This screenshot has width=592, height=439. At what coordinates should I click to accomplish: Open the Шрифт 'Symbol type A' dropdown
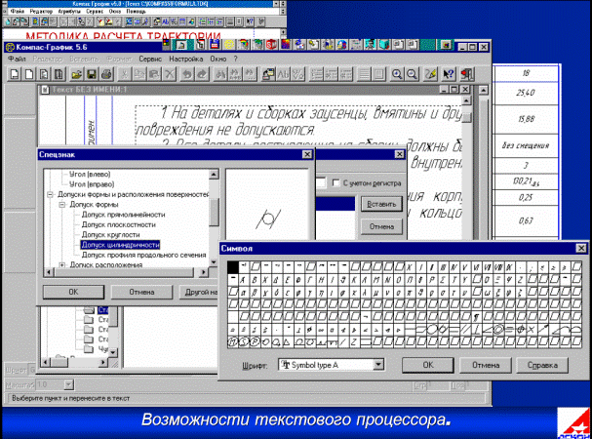pos(378,365)
